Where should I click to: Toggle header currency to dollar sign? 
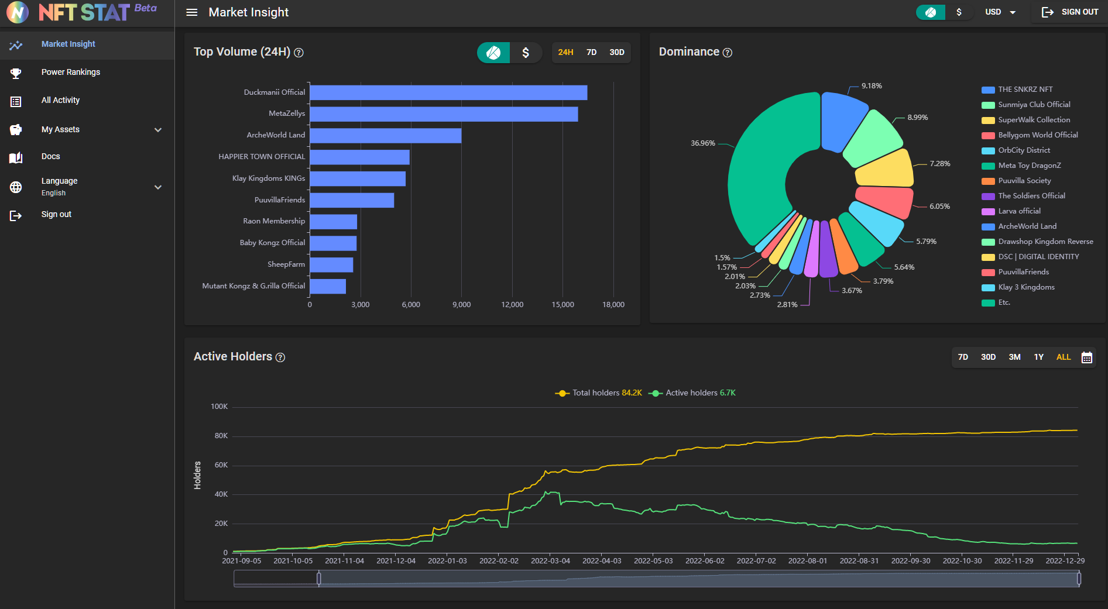(x=959, y=12)
